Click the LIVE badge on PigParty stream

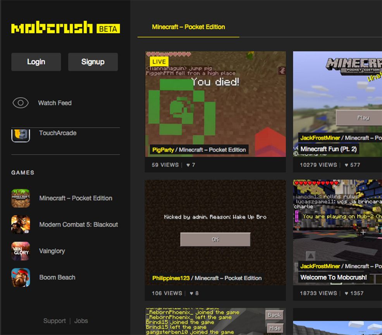click(x=159, y=62)
